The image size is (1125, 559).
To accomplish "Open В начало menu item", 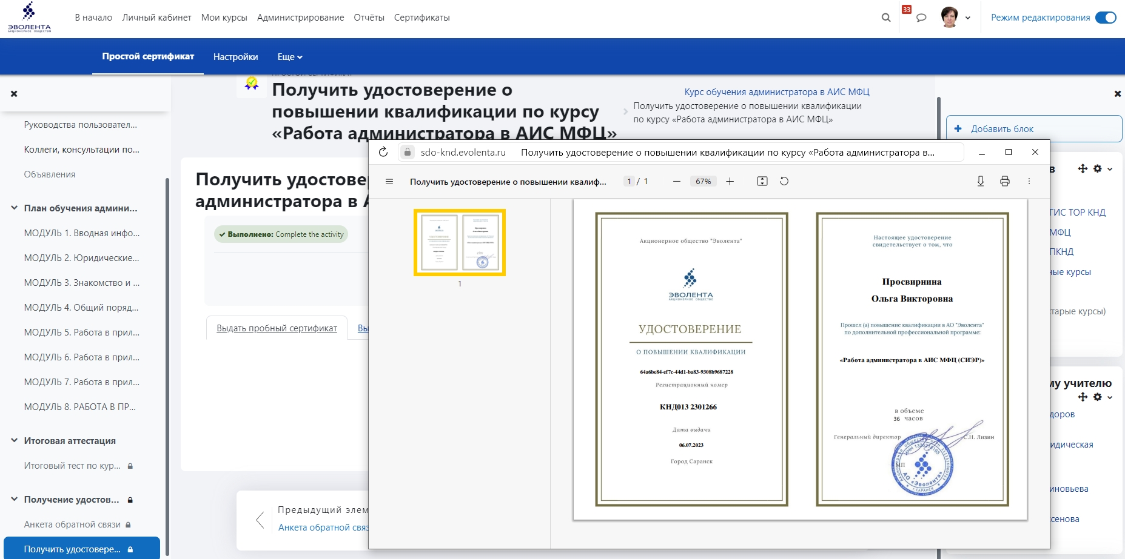I will pos(93,18).
